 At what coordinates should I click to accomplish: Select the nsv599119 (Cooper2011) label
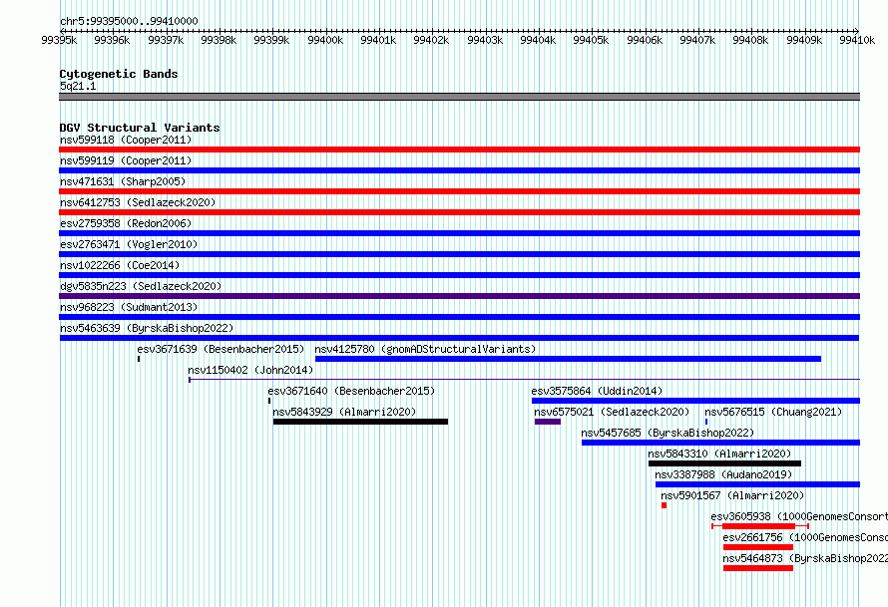126,160
